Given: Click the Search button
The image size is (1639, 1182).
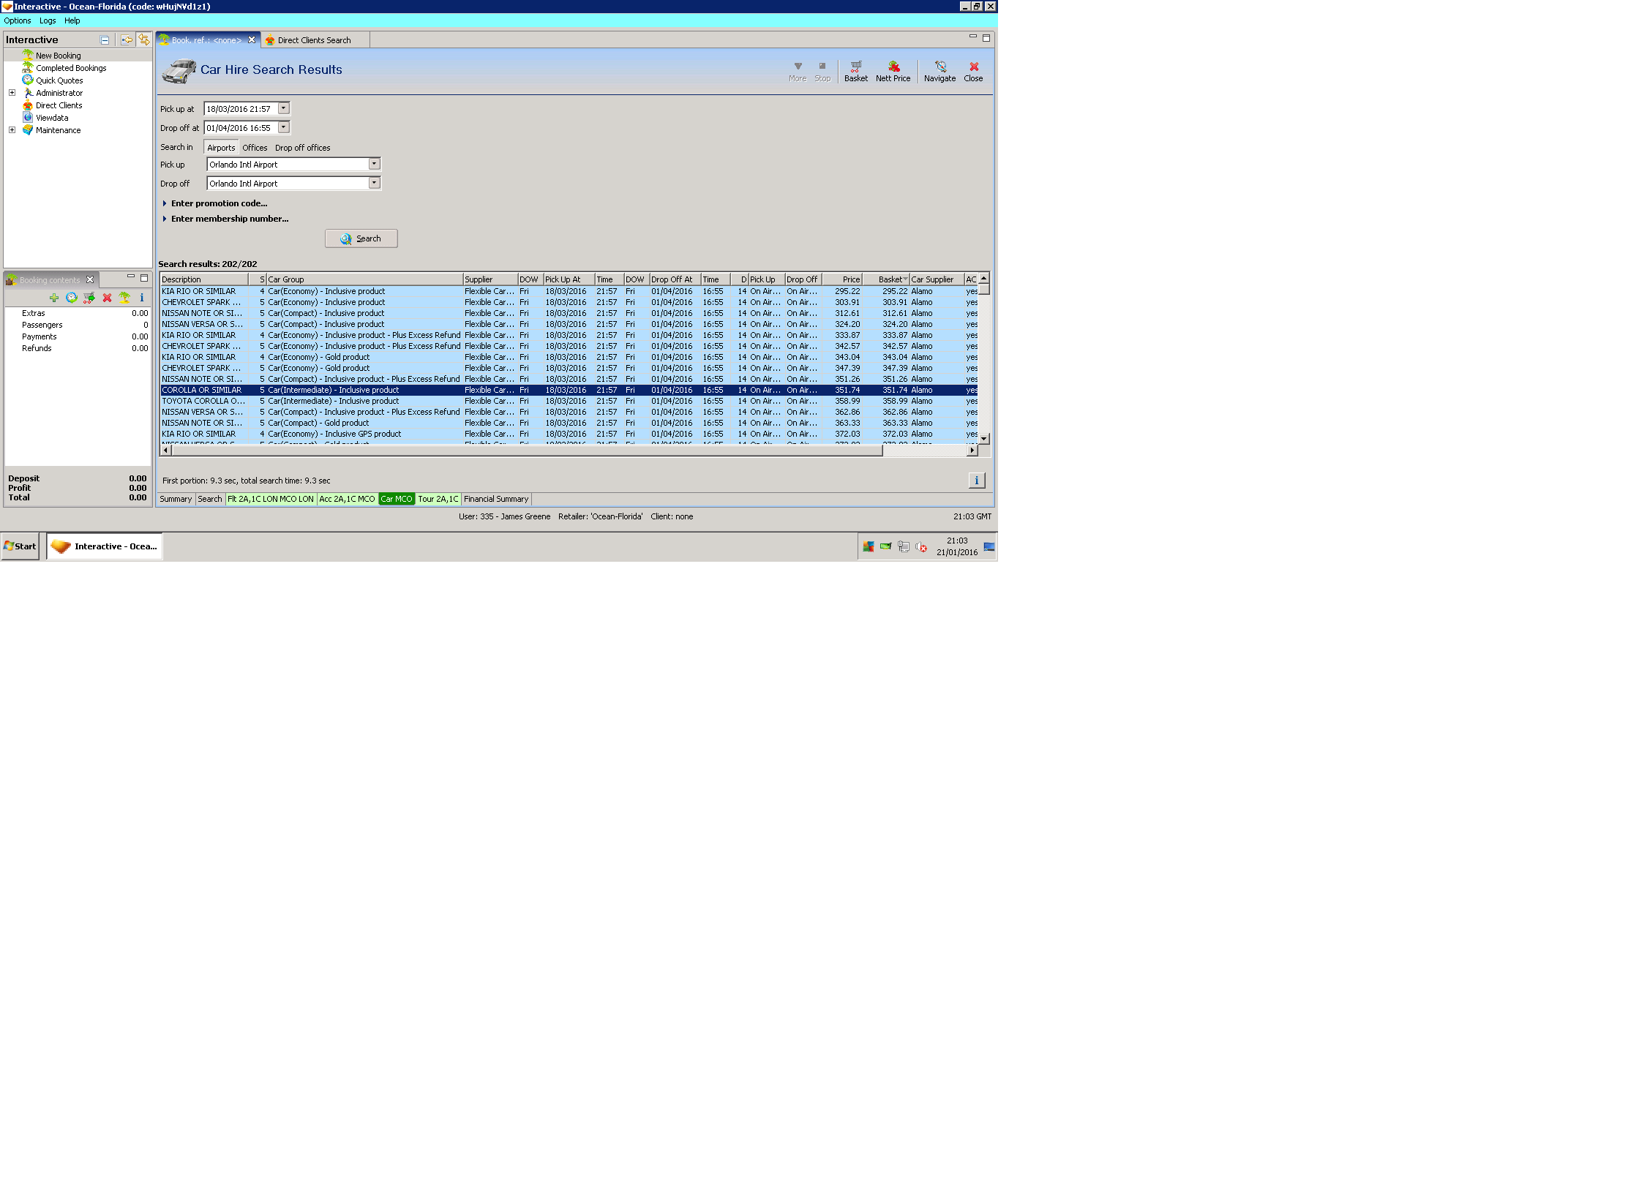Looking at the screenshot, I should point(361,238).
